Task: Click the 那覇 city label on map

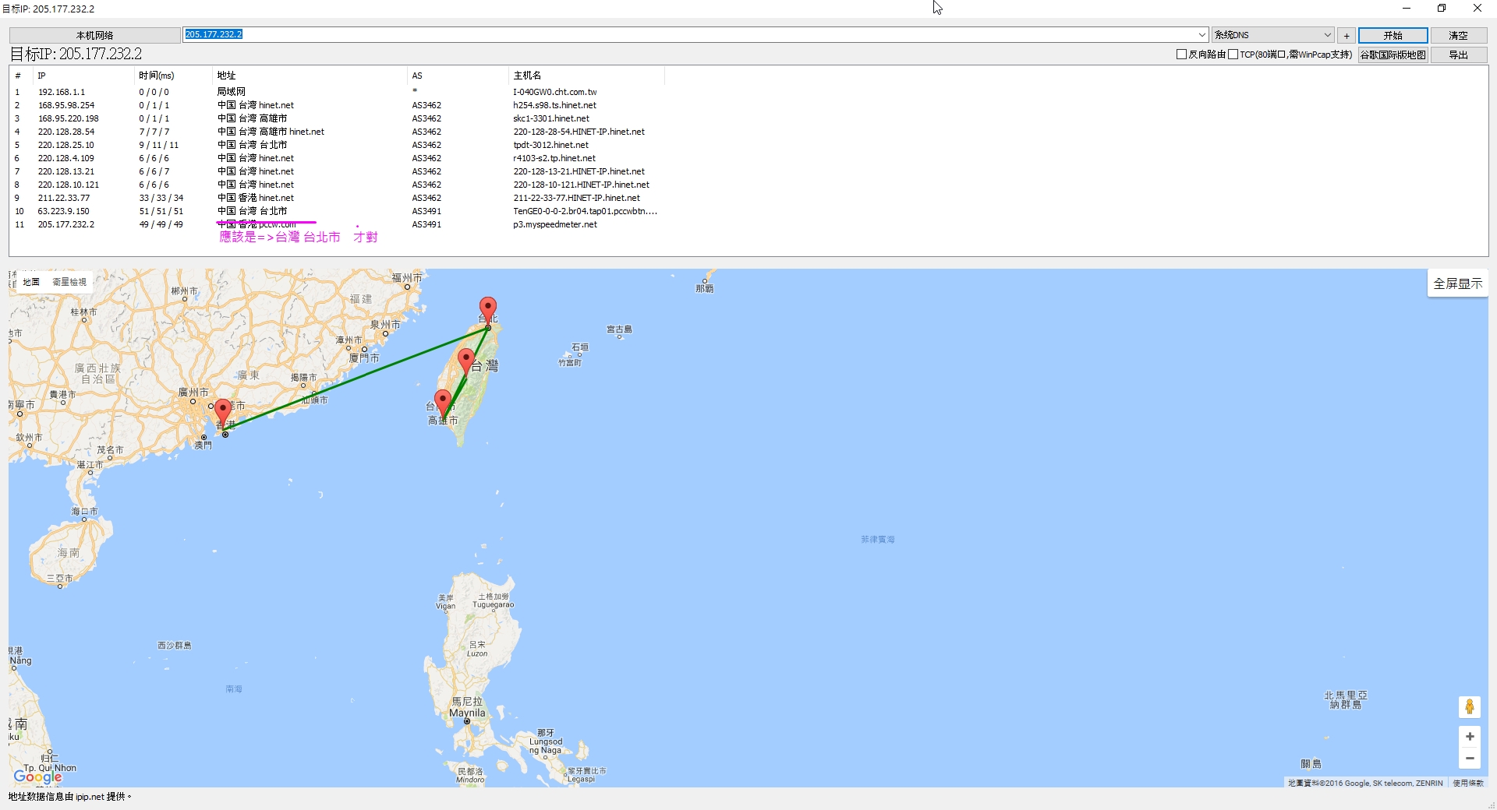Action: (x=705, y=288)
